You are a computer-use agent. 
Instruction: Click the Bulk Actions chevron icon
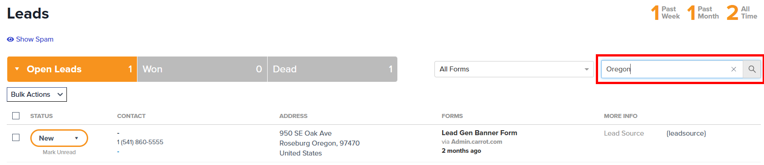point(60,94)
